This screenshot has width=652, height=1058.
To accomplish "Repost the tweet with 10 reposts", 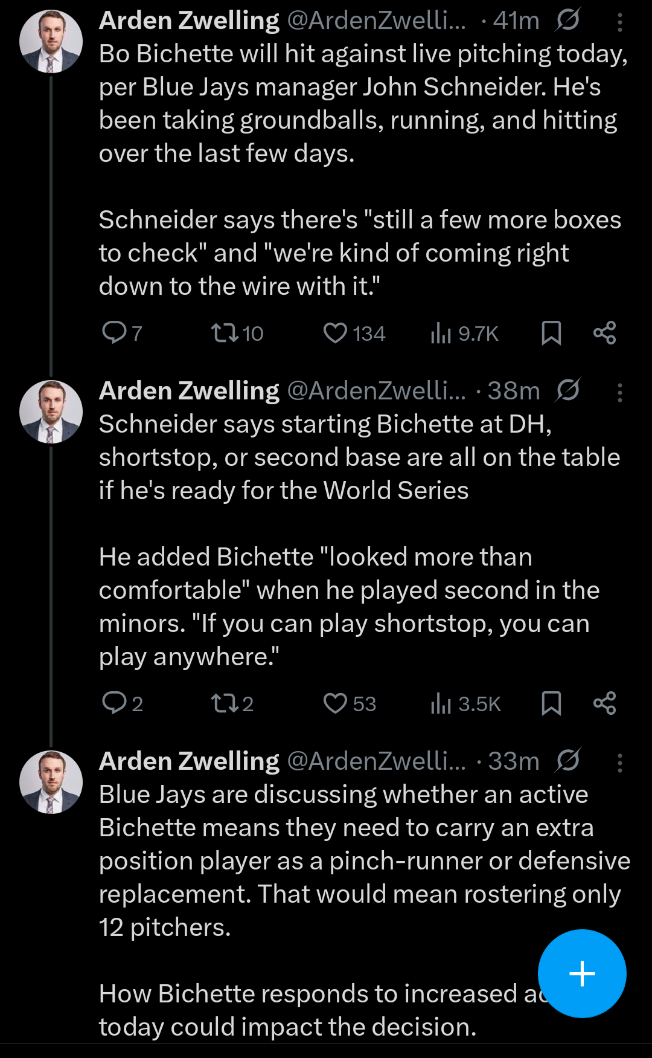I will coord(225,332).
